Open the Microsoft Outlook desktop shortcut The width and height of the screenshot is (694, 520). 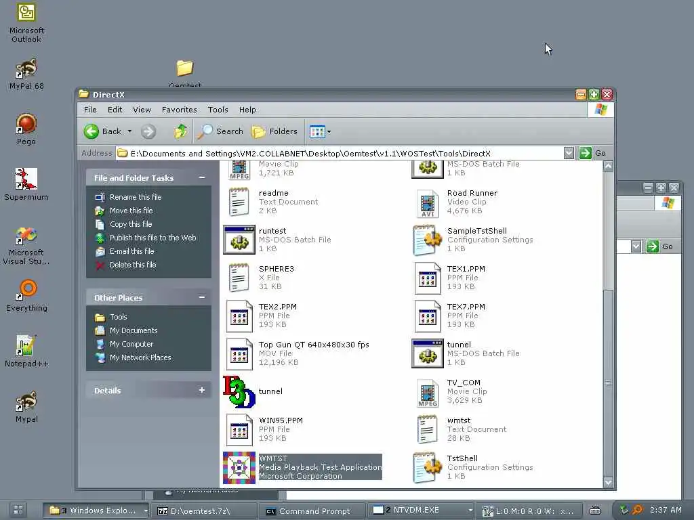(x=26, y=22)
